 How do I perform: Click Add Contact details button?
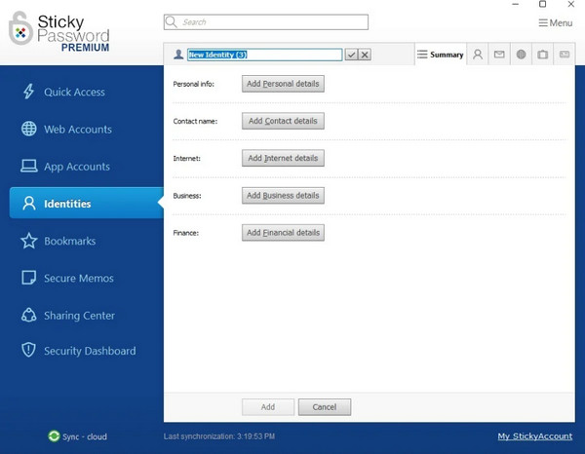click(x=283, y=121)
